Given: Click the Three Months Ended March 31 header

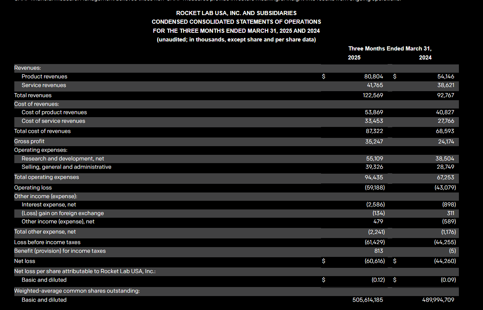Looking at the screenshot, I should [x=390, y=49].
